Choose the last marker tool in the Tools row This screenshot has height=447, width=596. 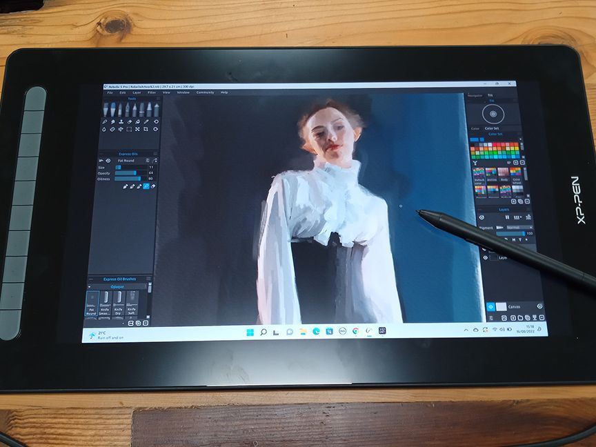coord(156,110)
